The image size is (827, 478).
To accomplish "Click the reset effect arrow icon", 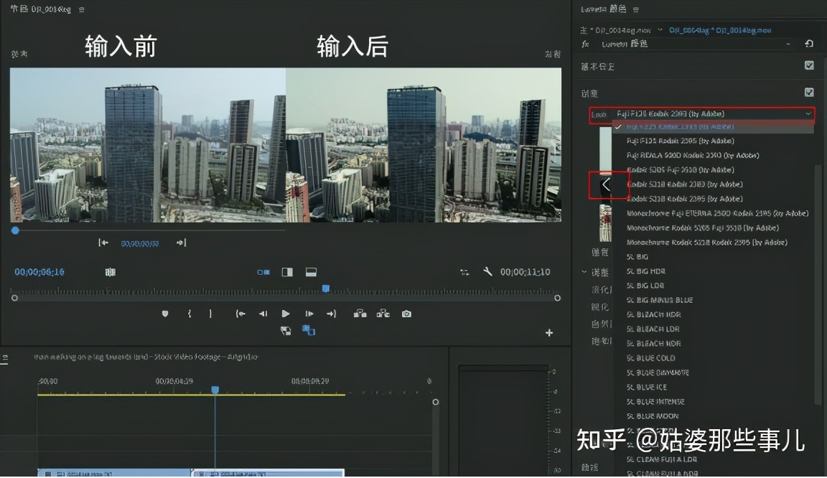I will 809,44.
